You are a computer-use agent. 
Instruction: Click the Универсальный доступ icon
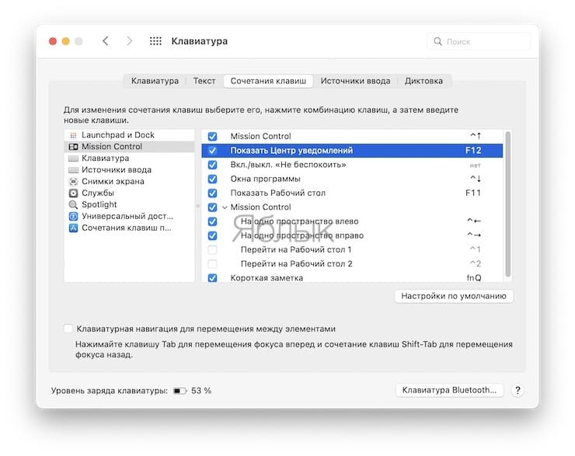tap(73, 216)
